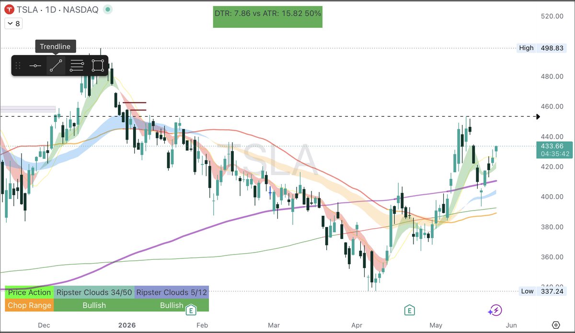This screenshot has width=575, height=333.
Task: Click Bullish under Ripster Clouds 5/12
Action: click(172, 305)
